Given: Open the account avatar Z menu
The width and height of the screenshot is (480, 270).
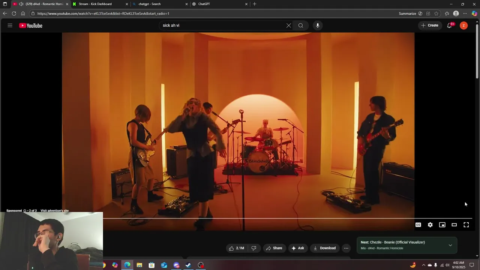Looking at the screenshot, I should coord(464,25).
